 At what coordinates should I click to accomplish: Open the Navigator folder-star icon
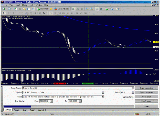coord(24,9)
